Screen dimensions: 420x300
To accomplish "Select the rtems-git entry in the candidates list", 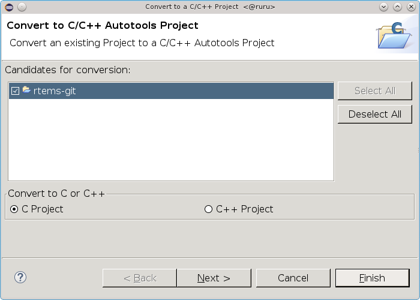I will point(55,91).
